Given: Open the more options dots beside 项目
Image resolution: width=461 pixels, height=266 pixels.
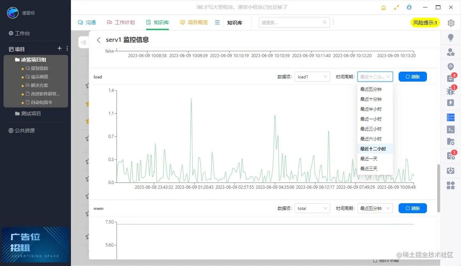Looking at the screenshot, I should pyautogui.click(x=67, y=49).
